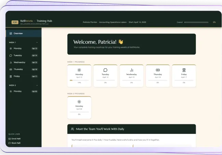Viewport: 222px width, 155px height.
Task: Click the KW logo badge
Action: (15, 22)
